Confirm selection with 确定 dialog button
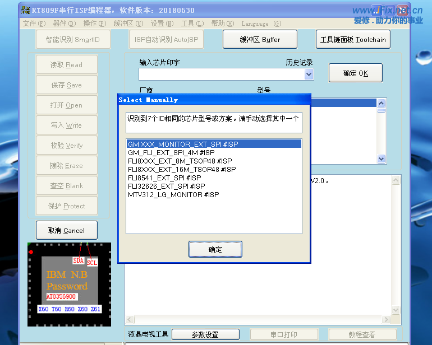This screenshot has height=345, width=432. 215,249
